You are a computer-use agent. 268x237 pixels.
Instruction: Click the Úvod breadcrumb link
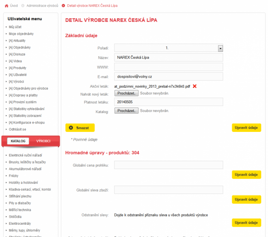point(14,6)
